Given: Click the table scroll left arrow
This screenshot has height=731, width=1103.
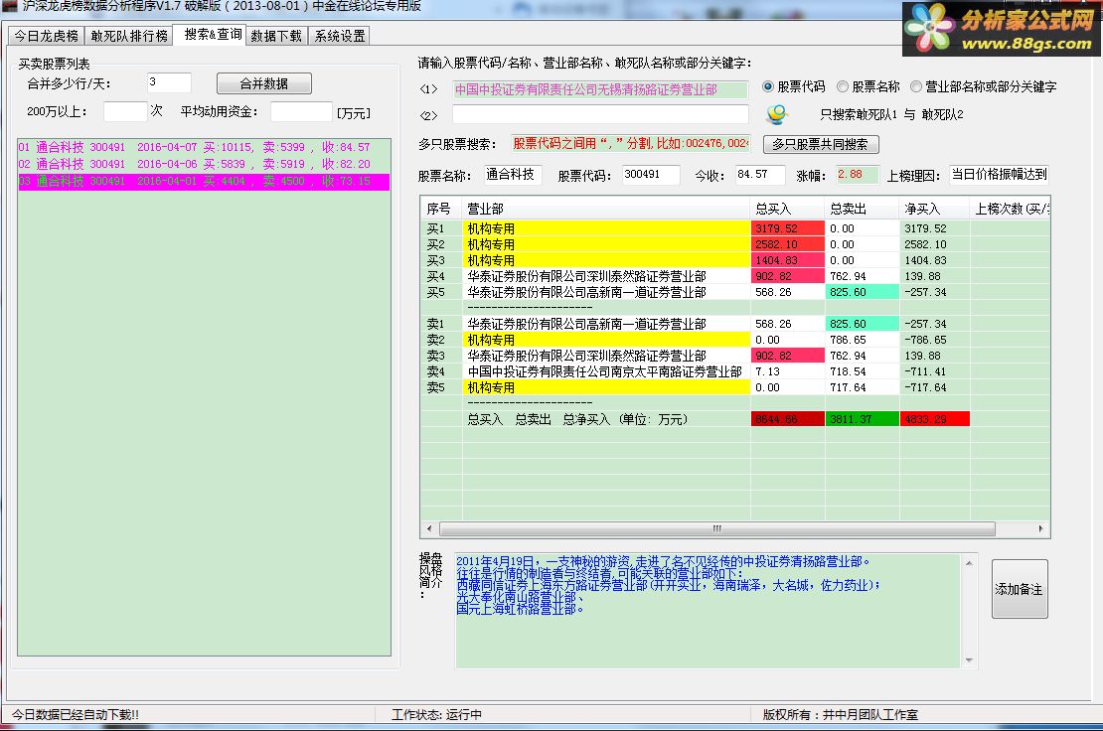Looking at the screenshot, I should coord(429,528).
